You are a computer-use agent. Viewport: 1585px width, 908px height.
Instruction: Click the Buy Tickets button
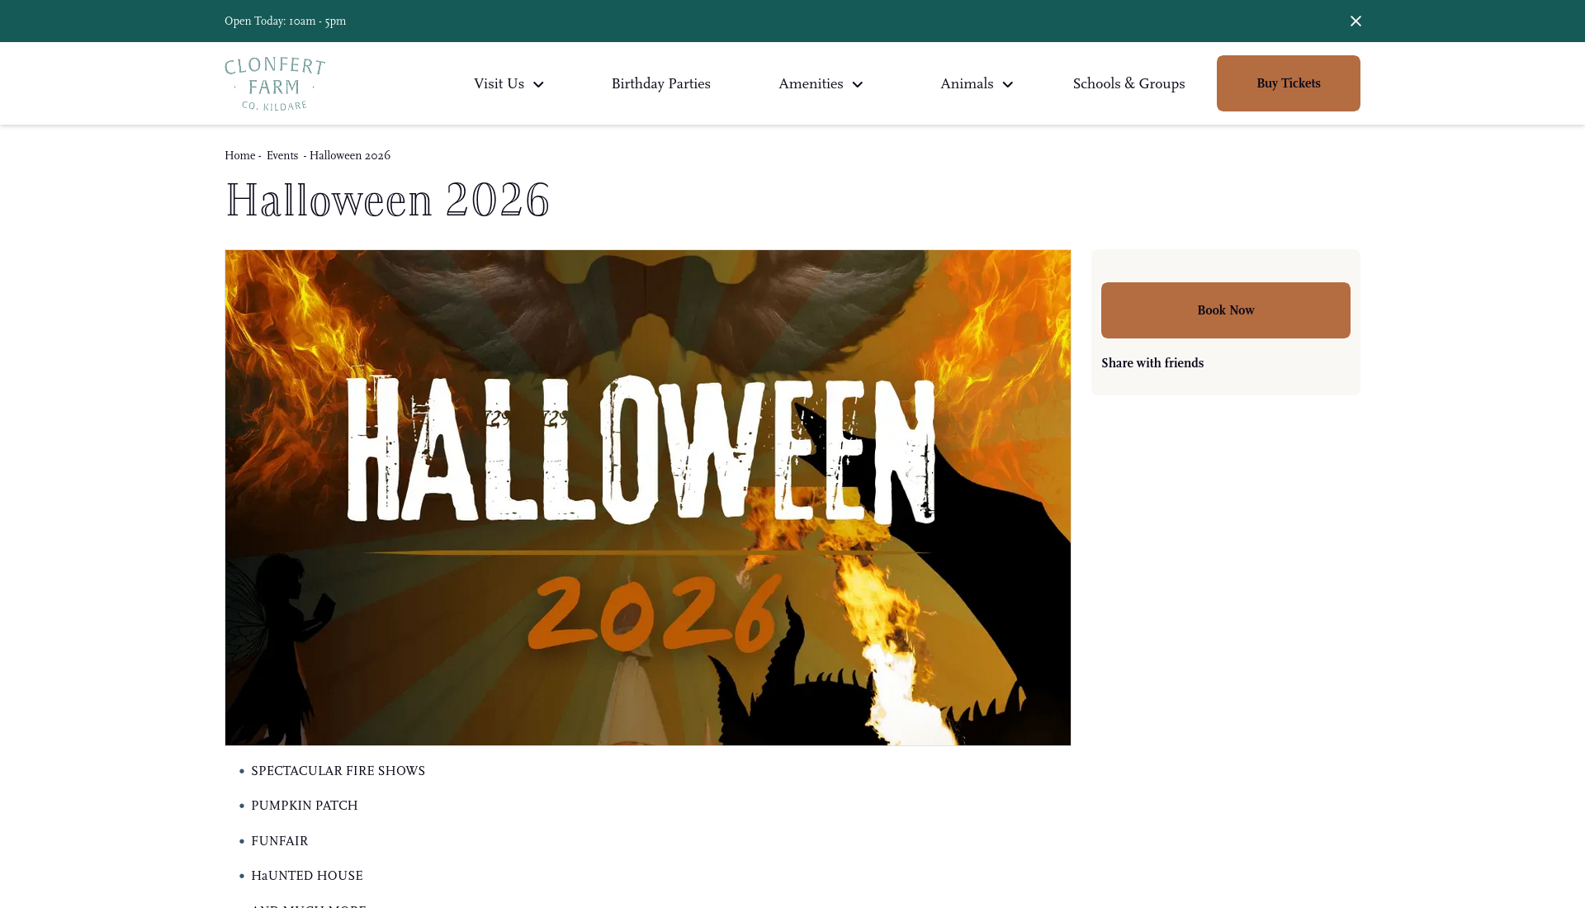coord(1288,83)
